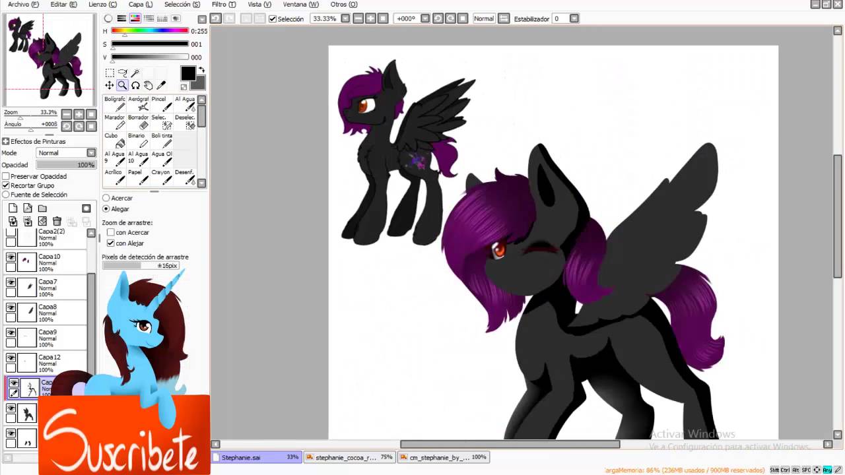This screenshot has width=845, height=475.
Task: Select the move layer tool
Action: (110, 85)
